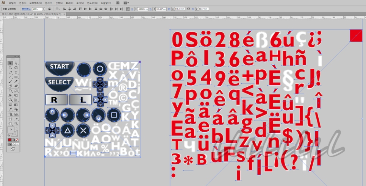The image size is (366, 186).
Task: Select the Line Segment tool
Action: pos(10,77)
